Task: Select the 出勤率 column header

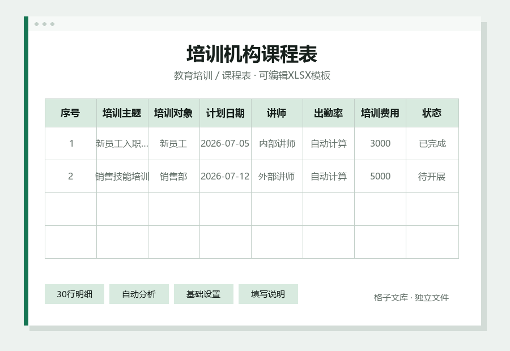Action: (329, 113)
